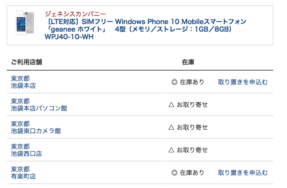This screenshot has height=188, width=287.
Task: Select the 池袋本店パソコン館 store name
Action: (x=39, y=108)
